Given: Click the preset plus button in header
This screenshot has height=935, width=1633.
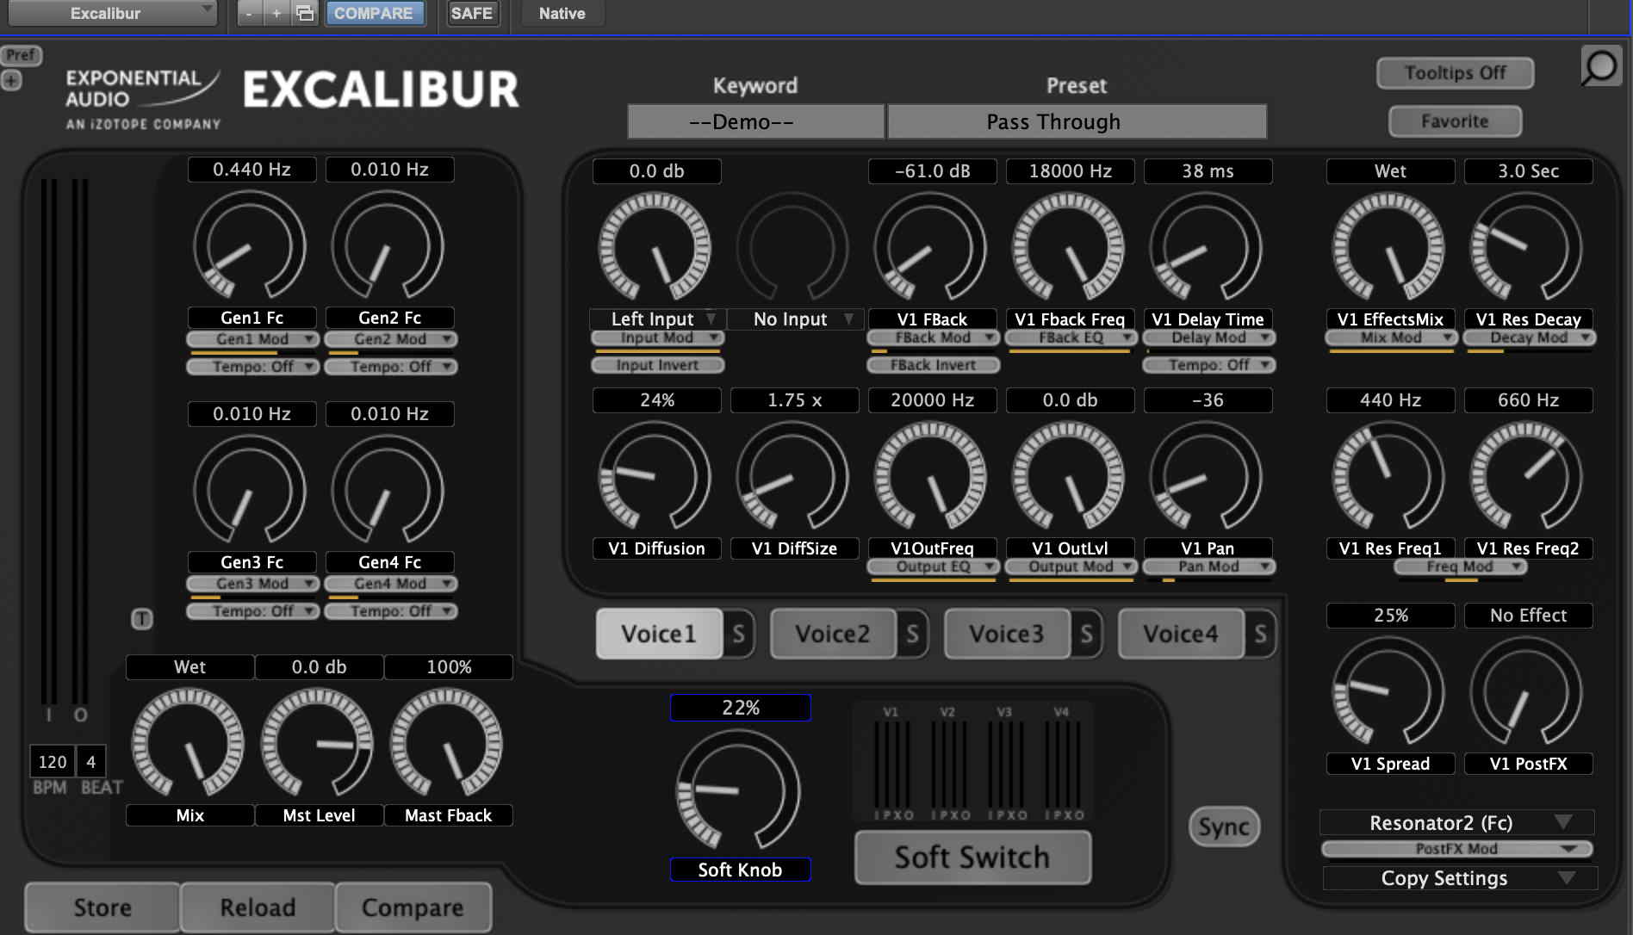Looking at the screenshot, I should click(x=276, y=13).
